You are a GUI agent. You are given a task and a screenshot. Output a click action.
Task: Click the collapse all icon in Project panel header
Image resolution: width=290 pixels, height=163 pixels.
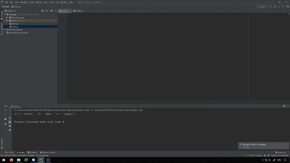point(47,11)
